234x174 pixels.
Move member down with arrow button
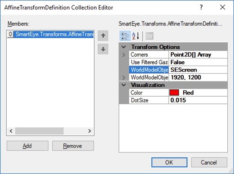pyautogui.click(x=103, y=49)
